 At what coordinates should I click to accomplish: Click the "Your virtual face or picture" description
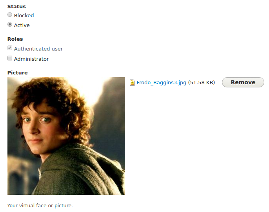(x=40, y=205)
